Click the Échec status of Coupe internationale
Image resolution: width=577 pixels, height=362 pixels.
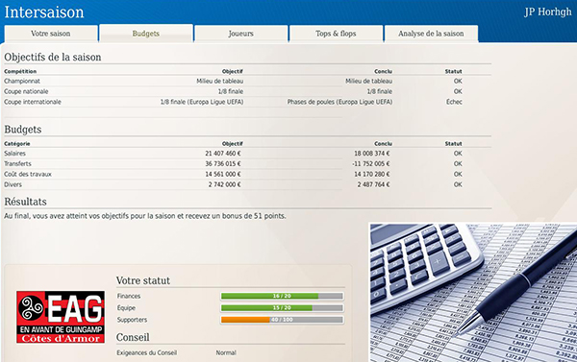pyautogui.click(x=454, y=102)
